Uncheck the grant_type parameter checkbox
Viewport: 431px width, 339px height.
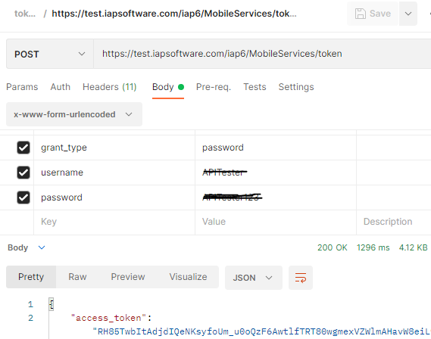point(23,148)
